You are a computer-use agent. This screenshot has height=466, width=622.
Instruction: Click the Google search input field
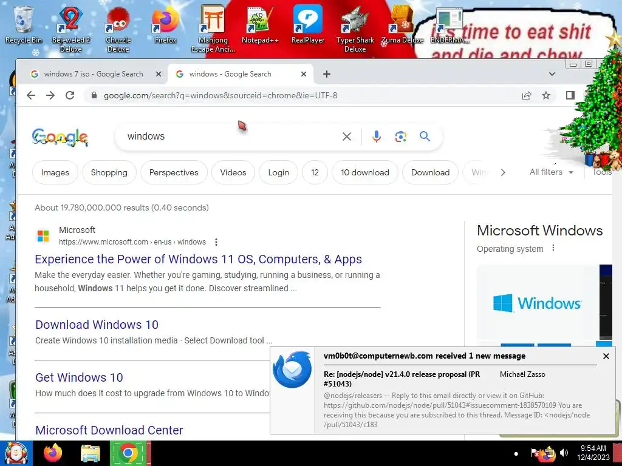(230, 137)
